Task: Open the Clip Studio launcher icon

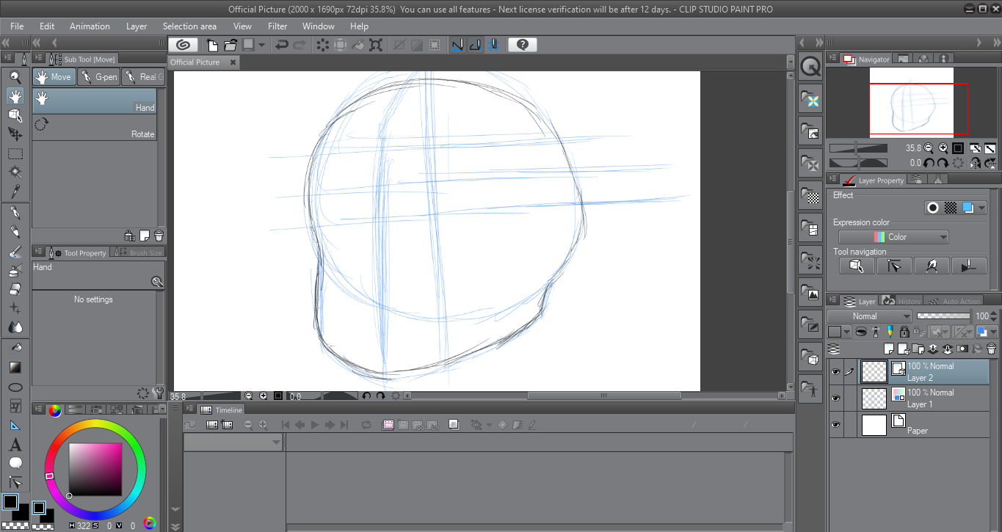Action: coord(183,45)
